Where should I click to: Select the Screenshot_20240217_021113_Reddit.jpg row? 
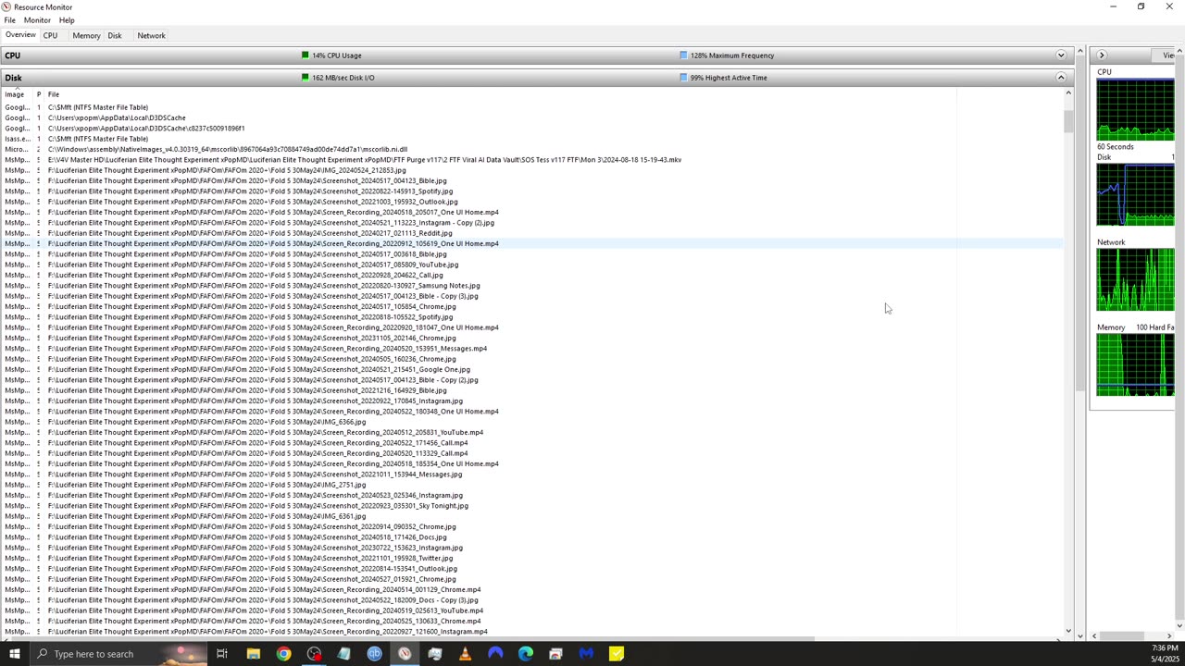coord(532,233)
